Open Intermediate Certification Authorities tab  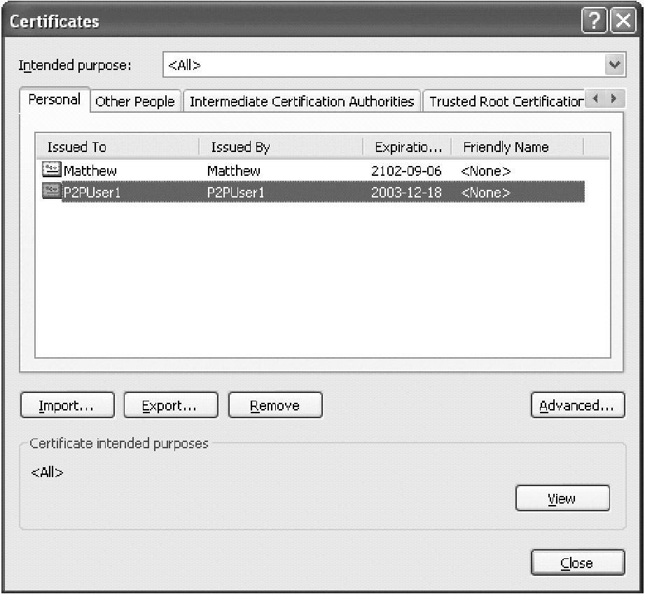302,102
